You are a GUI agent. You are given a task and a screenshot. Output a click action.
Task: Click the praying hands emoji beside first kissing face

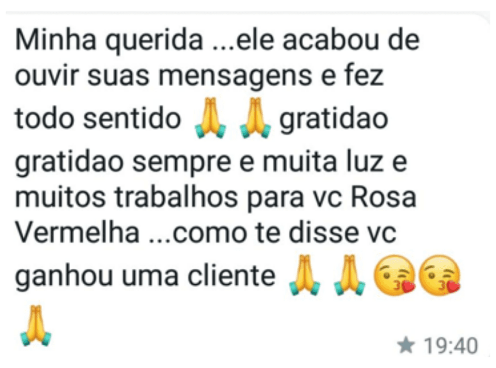[x=350, y=275]
